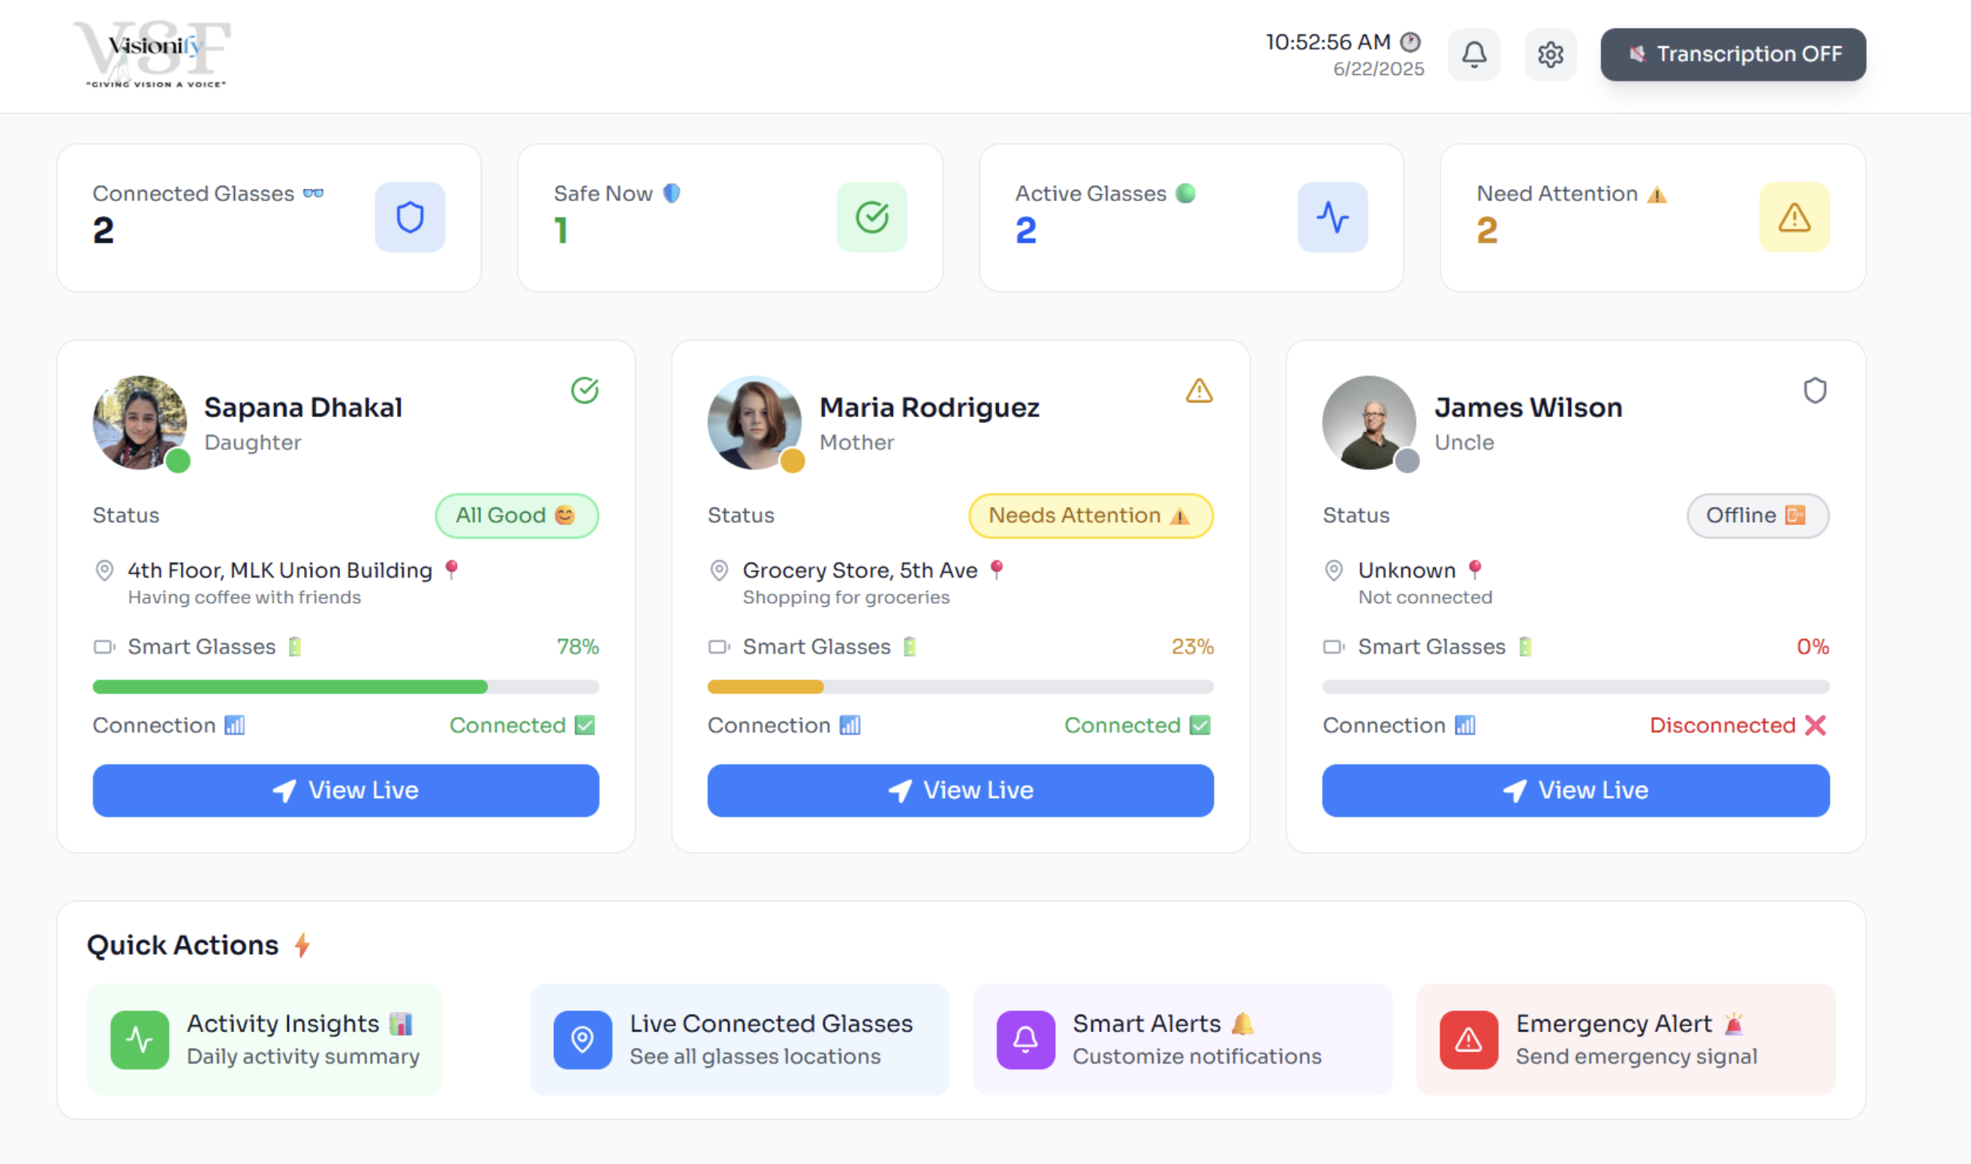Click James Wilson's profile photo
Viewport: 1971px width, 1164px height.
[x=1368, y=423]
